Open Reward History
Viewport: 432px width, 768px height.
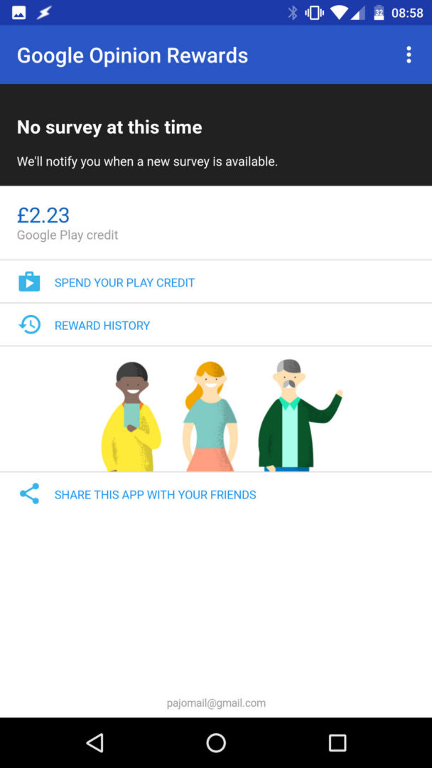click(x=216, y=325)
